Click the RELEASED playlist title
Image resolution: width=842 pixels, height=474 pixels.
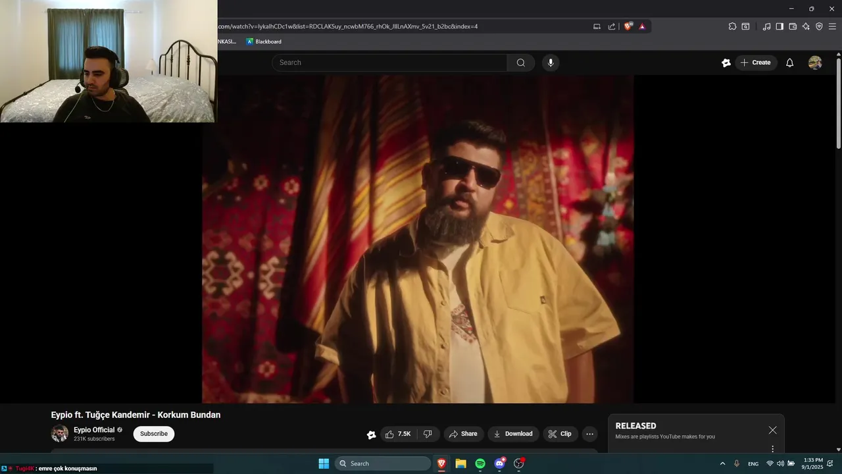(635, 426)
